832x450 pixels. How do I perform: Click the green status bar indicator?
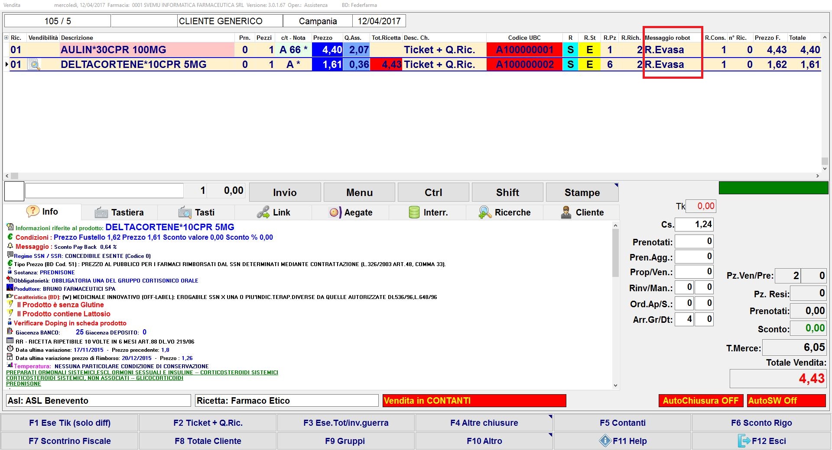coord(773,188)
